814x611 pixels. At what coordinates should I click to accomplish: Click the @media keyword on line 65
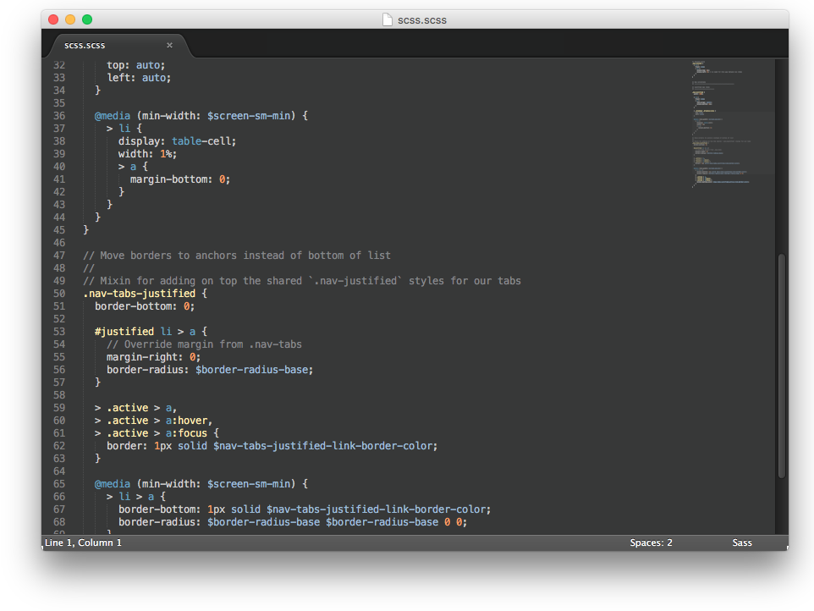point(113,484)
